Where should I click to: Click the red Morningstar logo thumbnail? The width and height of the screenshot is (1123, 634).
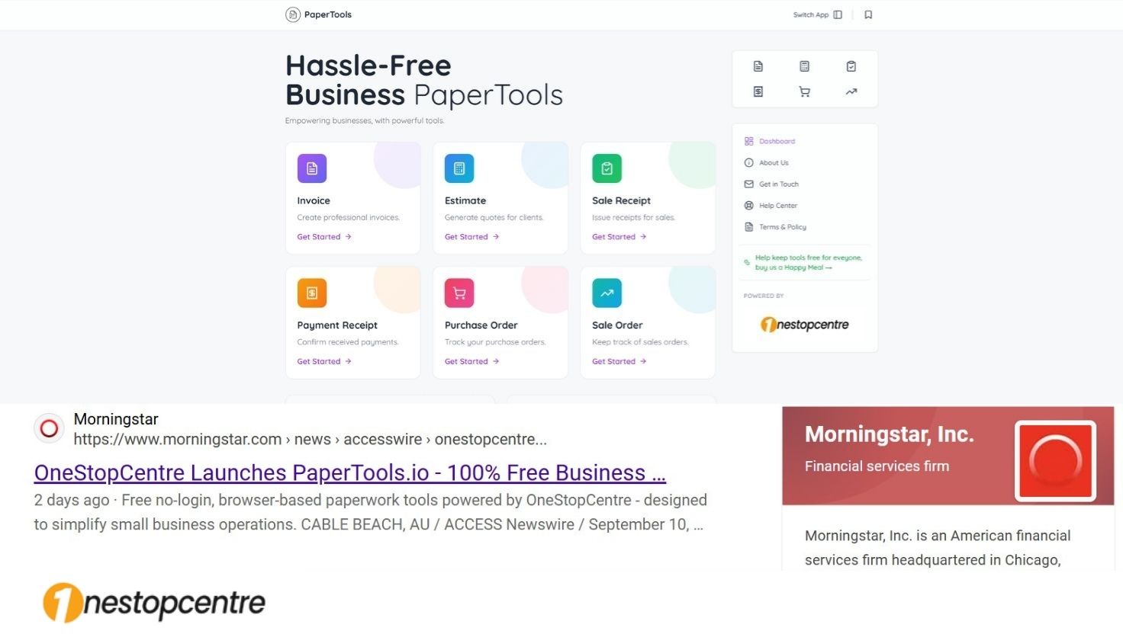(x=1055, y=460)
